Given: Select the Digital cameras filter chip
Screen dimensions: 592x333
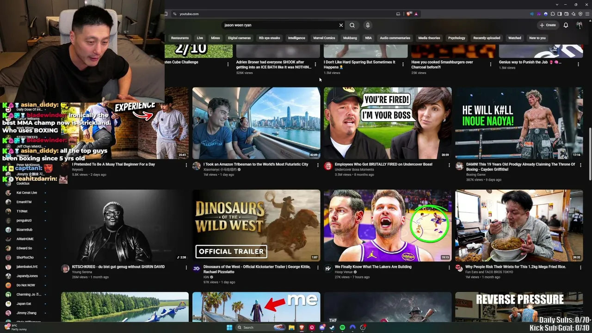Looking at the screenshot, I should click(x=239, y=38).
